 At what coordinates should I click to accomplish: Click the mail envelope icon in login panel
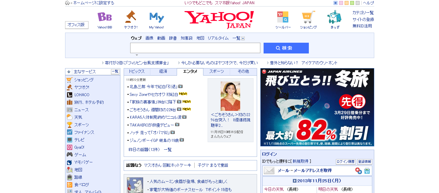(x=269, y=171)
